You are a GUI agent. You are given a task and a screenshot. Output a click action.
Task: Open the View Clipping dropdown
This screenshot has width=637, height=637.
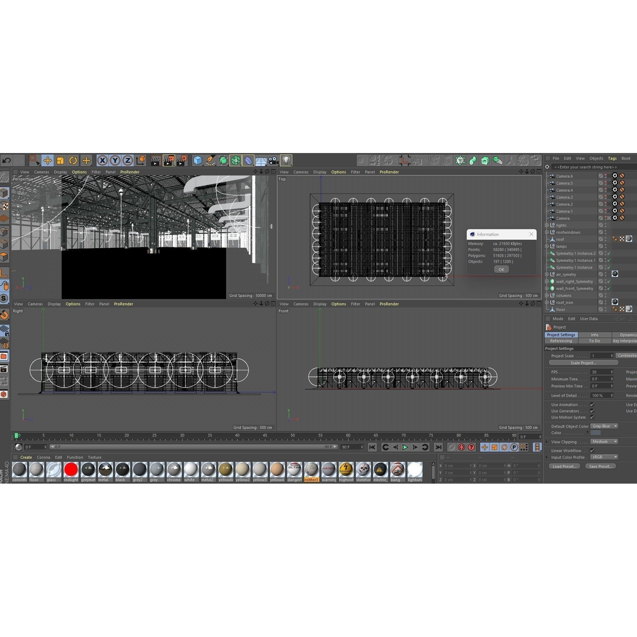coord(604,442)
